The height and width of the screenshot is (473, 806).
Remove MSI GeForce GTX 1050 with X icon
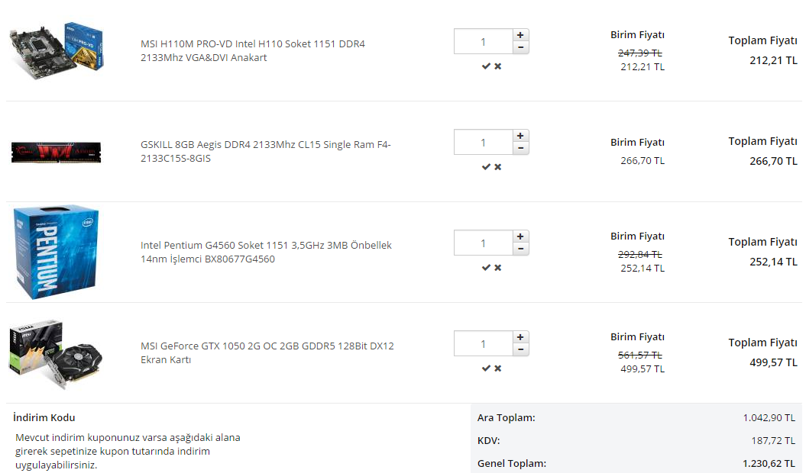pos(498,368)
